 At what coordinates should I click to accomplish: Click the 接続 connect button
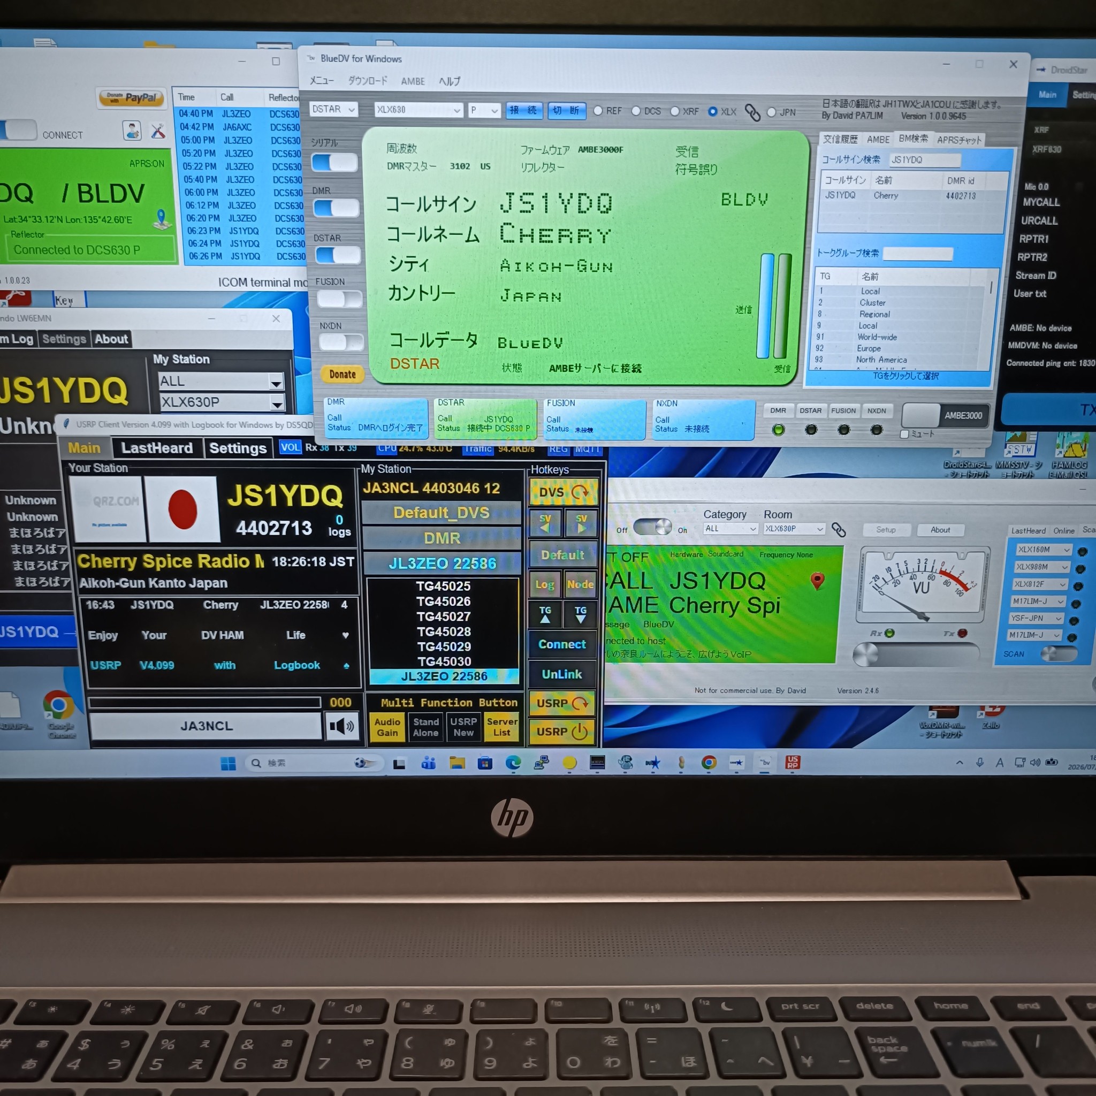523,110
